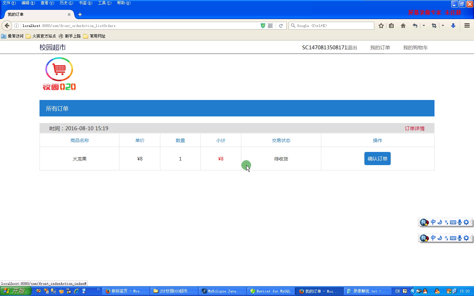Switch to MyEclipse Java taskbar window
The width and height of the screenshot is (474, 296).
click(223, 291)
